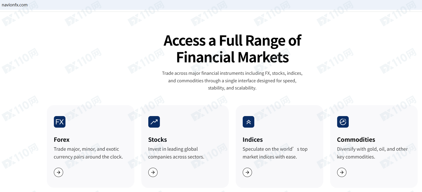Click the "Trade major, minor, and exotic" description
The width and height of the screenshot is (422, 192).
click(88, 153)
